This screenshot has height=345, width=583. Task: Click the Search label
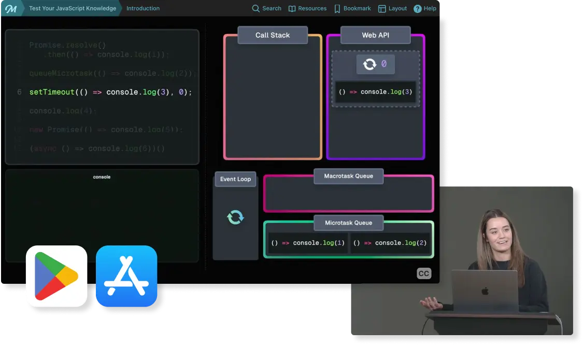(x=272, y=8)
